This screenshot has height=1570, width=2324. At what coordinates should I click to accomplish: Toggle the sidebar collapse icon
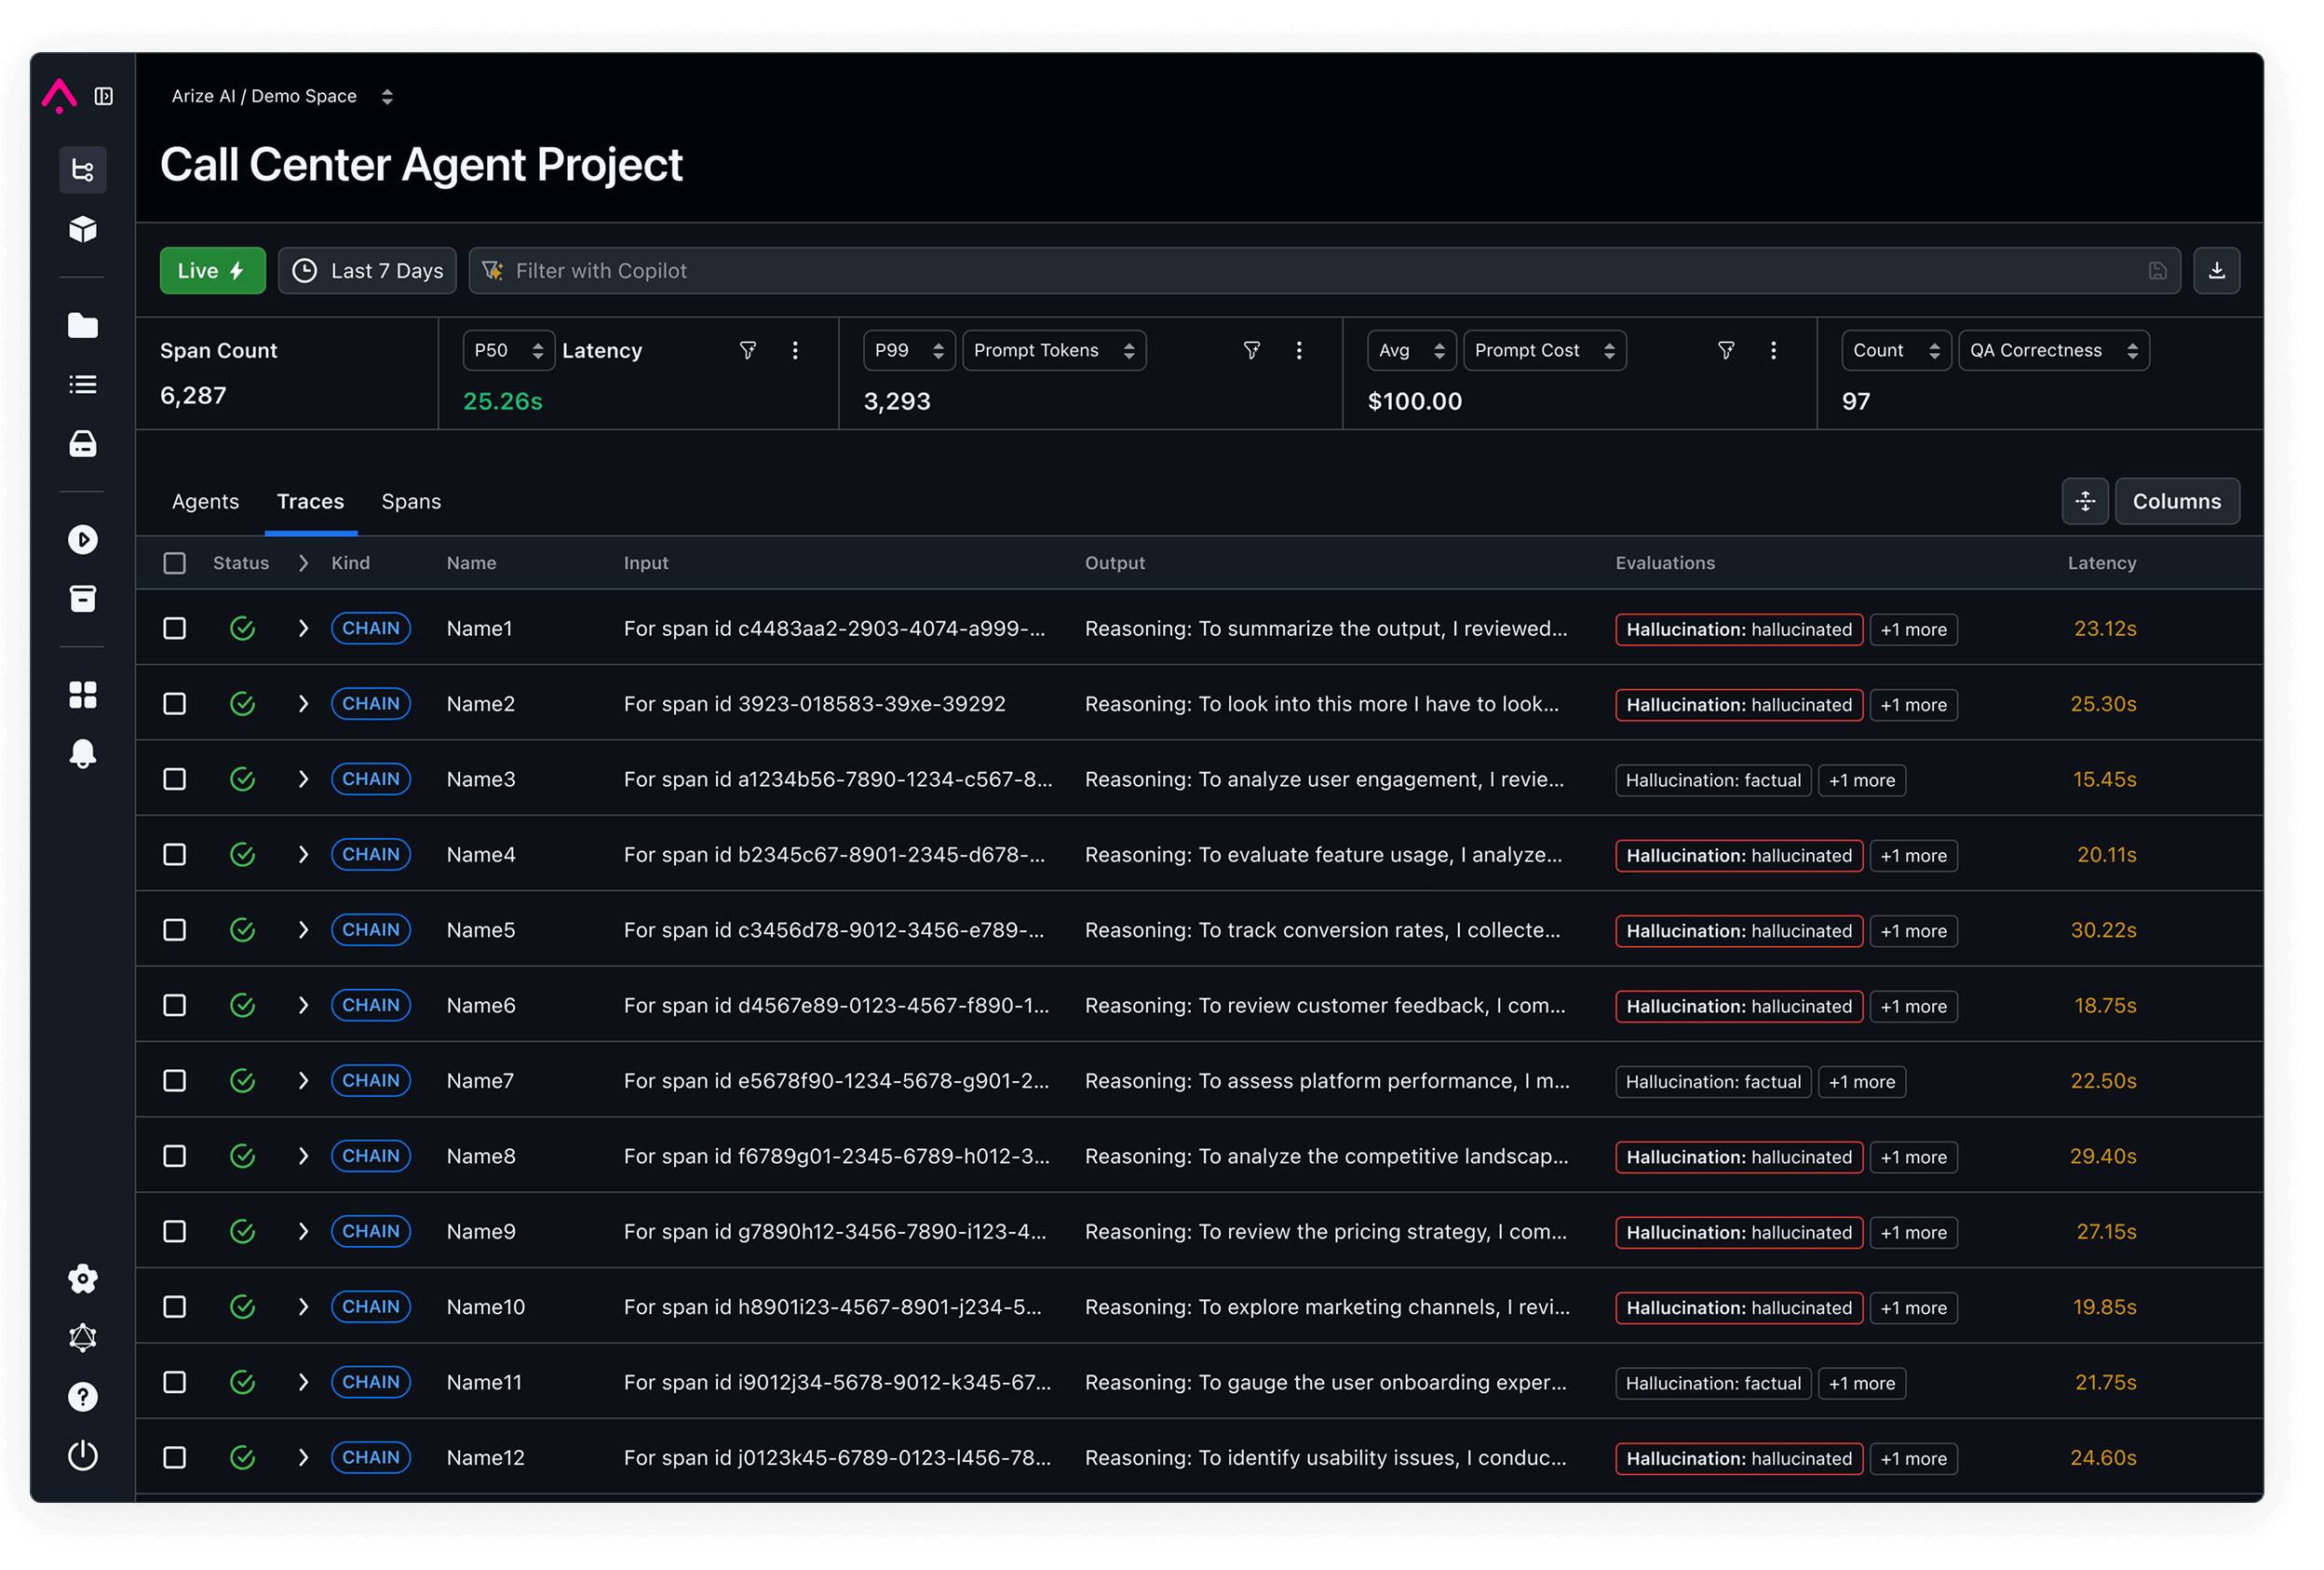click(104, 96)
